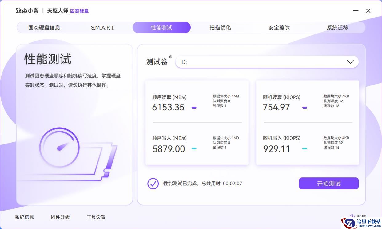This screenshot has width=382, height=229.
Task: Click purple indicator beside 随机读取 result
Action: [x=304, y=108]
